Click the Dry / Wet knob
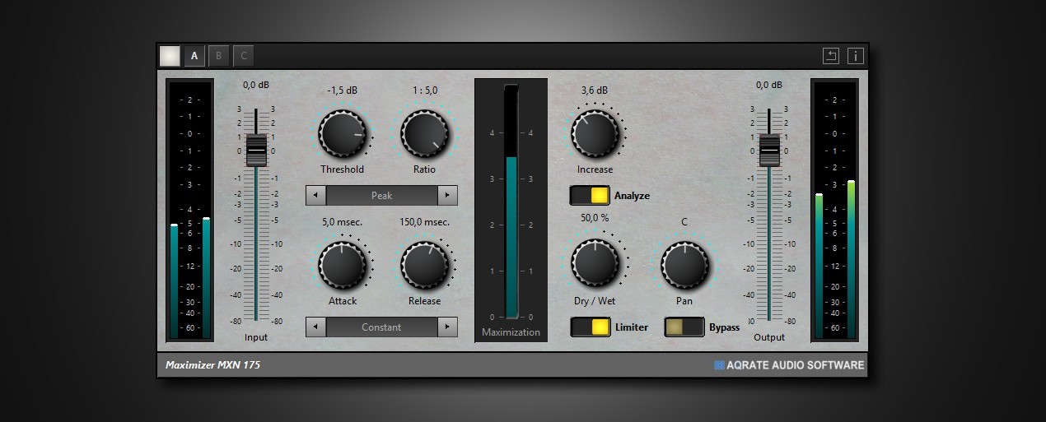This screenshot has width=1046, height=422. [595, 264]
